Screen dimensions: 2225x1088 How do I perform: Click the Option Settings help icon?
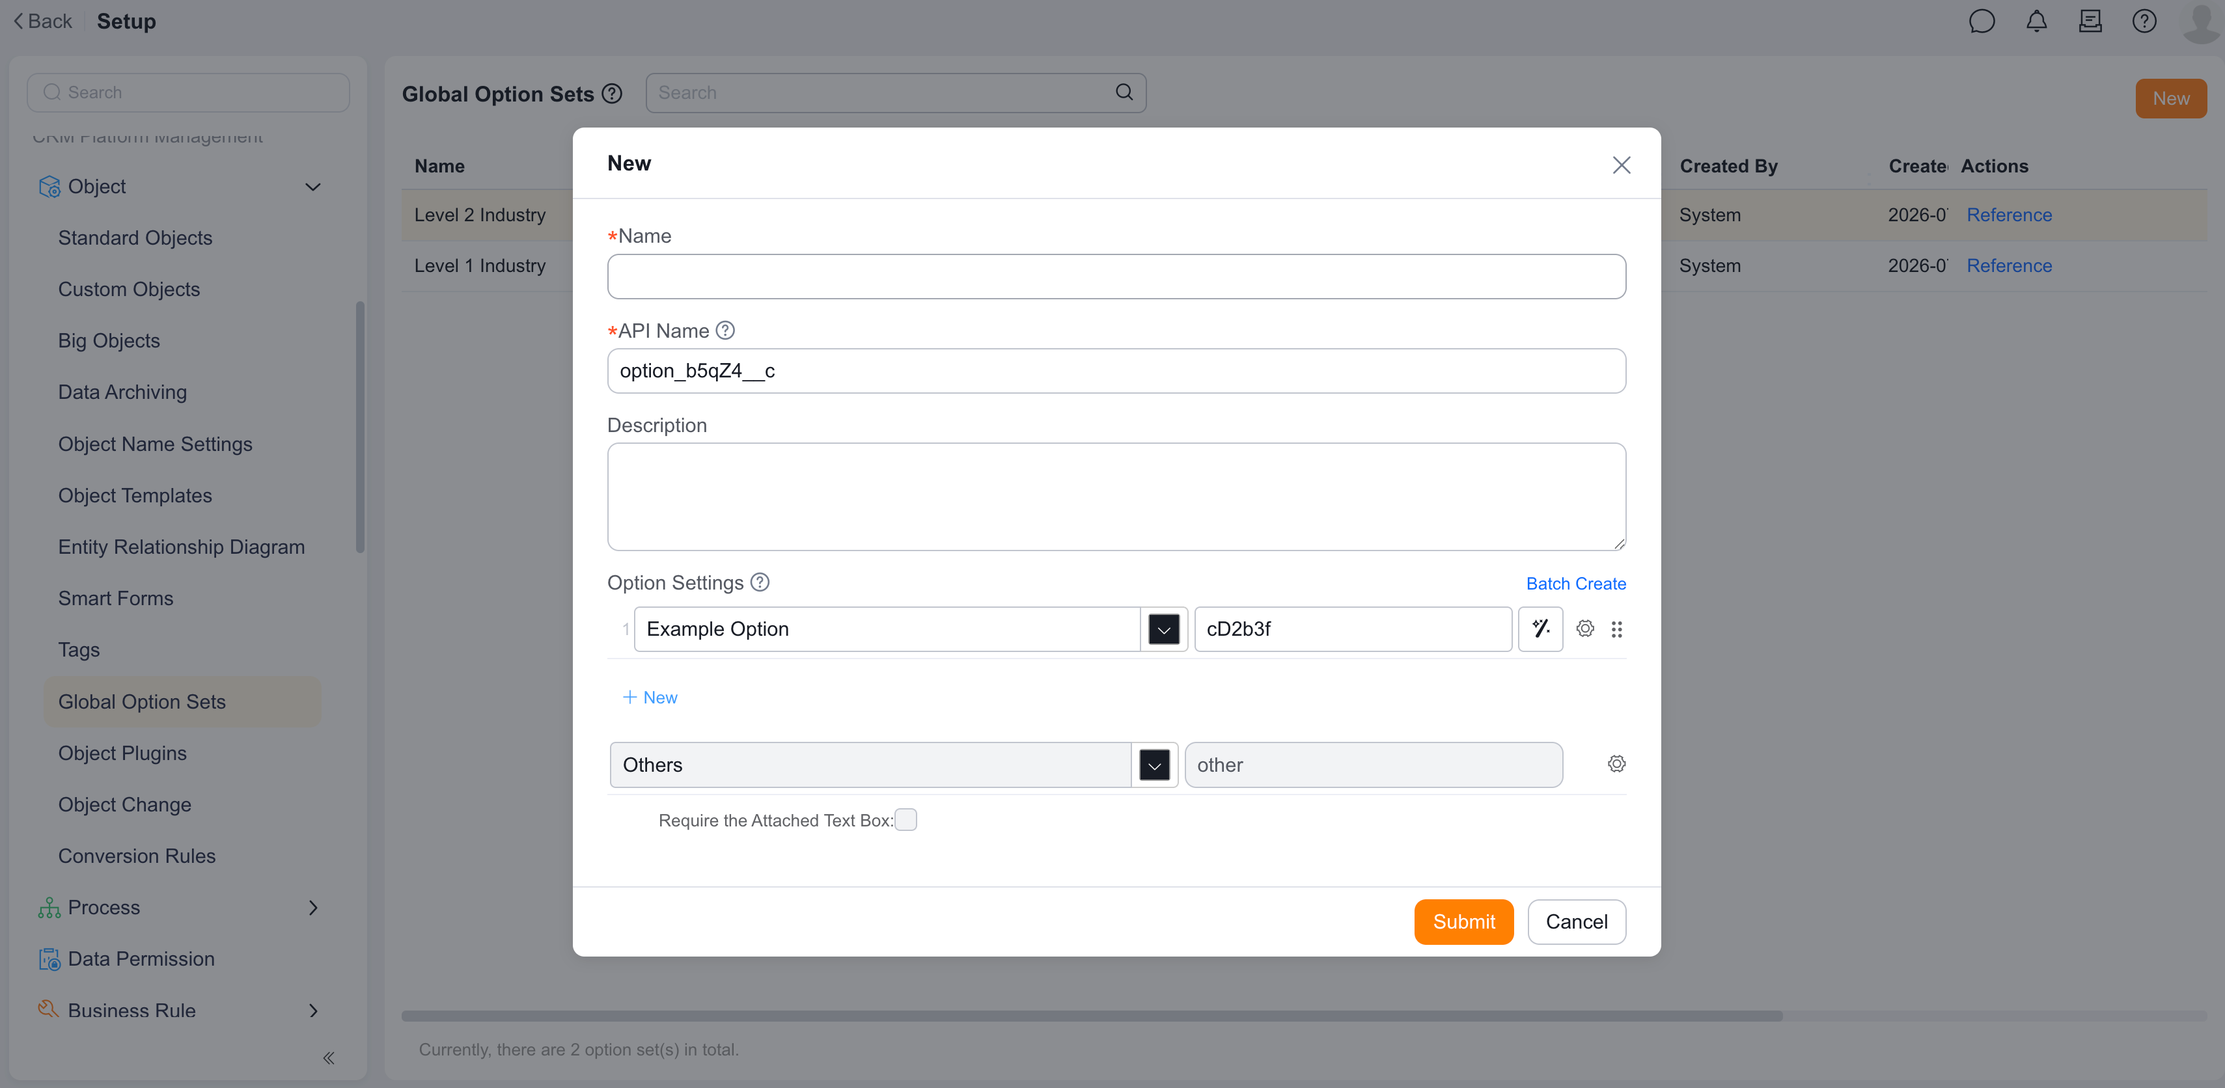760,583
